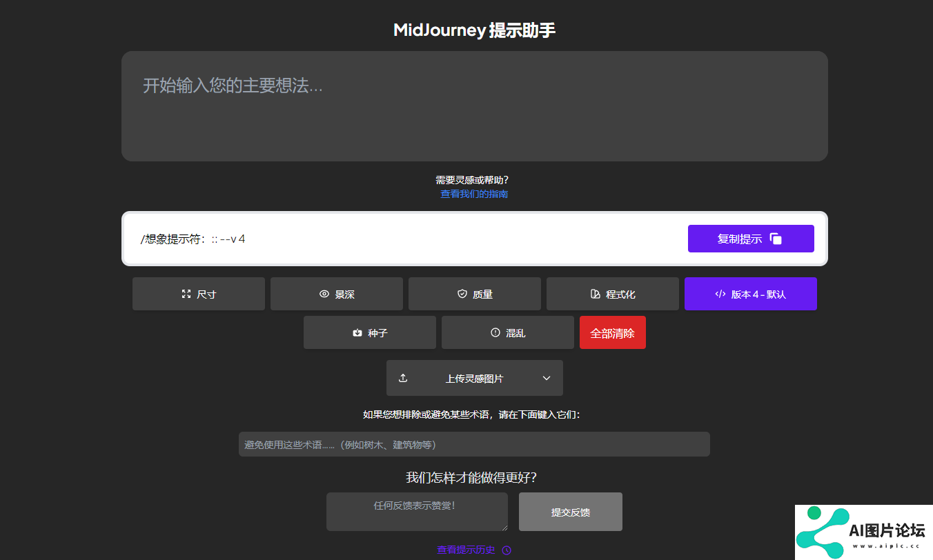Open the 查看提示历史 prompt history link
Screen dimensions: 933x560
click(x=466, y=550)
